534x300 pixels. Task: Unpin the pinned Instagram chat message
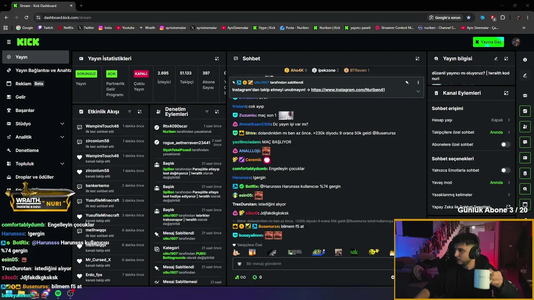point(407,82)
